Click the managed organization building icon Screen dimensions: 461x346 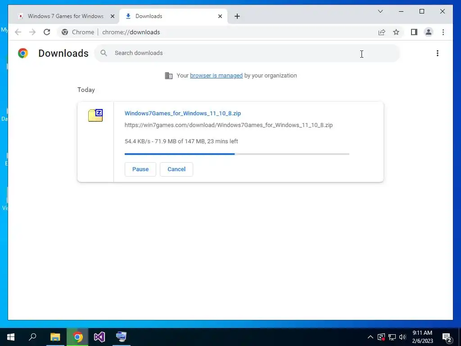[169, 76]
